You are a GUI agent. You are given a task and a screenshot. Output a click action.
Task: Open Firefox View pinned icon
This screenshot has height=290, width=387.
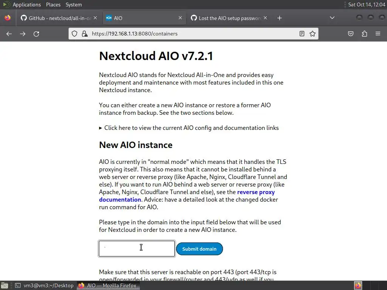pyautogui.click(x=8, y=18)
